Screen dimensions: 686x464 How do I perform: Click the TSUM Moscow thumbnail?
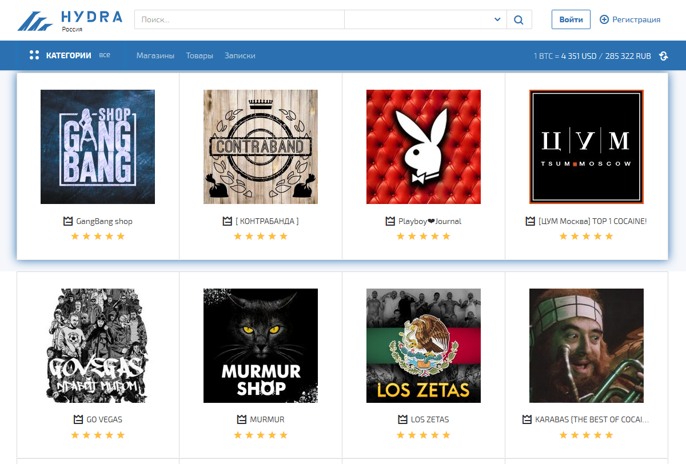587,147
